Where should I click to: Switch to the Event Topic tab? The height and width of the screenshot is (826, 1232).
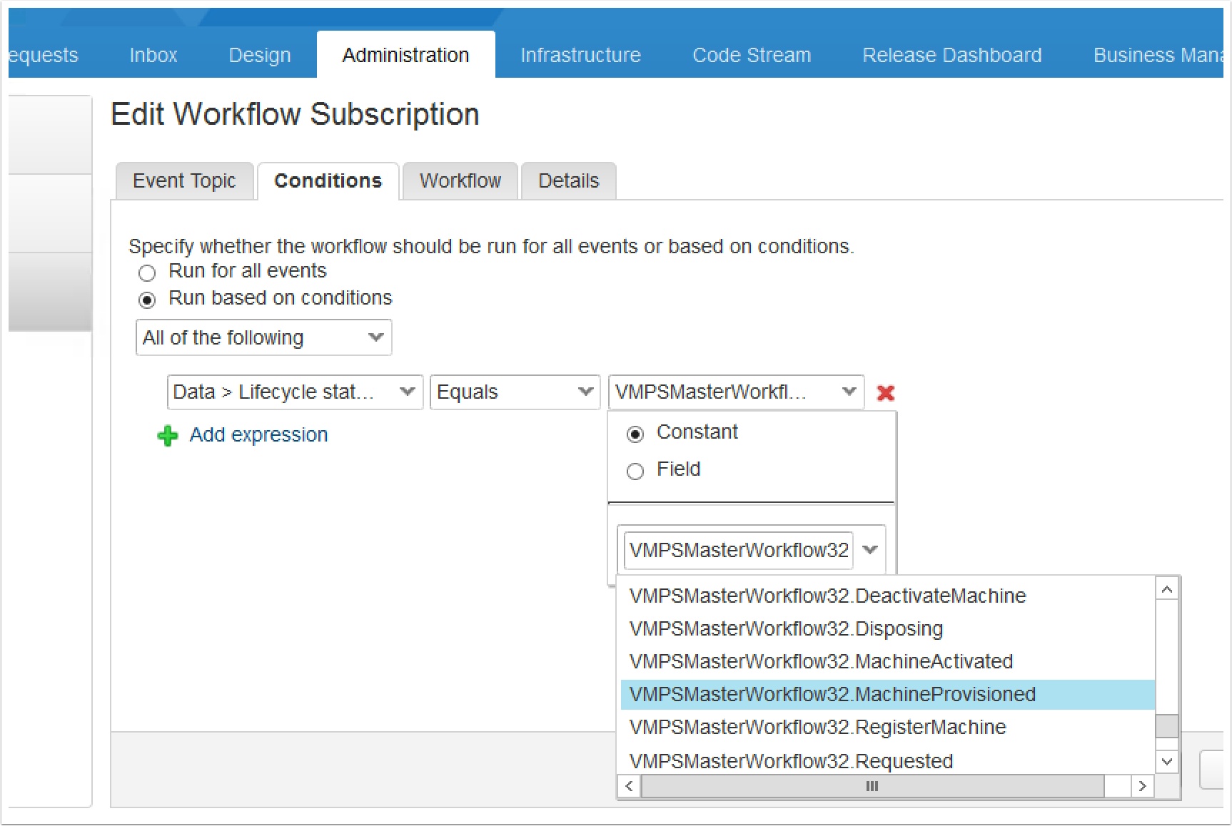point(184,181)
